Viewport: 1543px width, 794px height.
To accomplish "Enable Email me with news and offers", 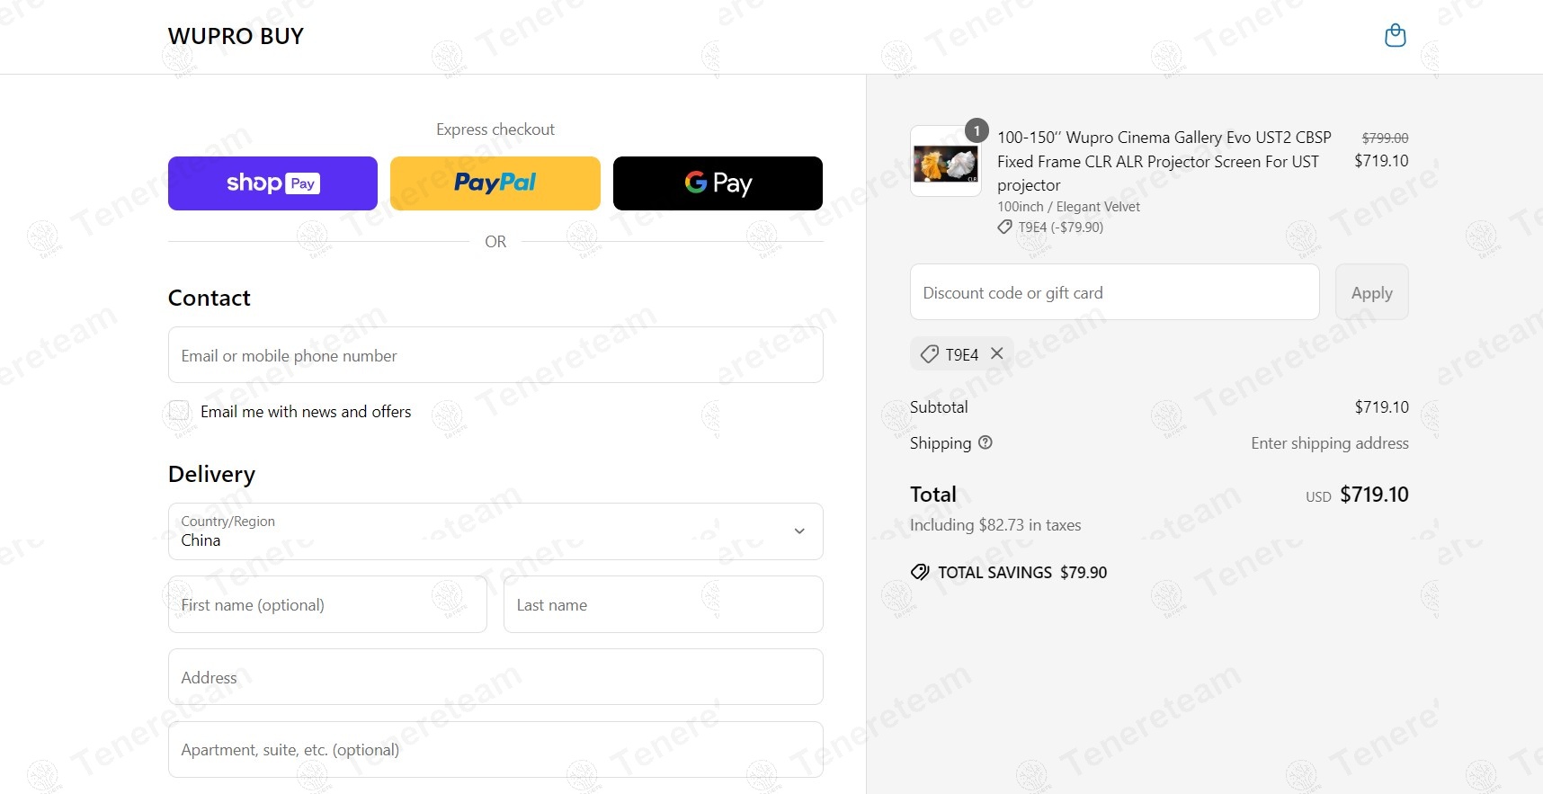I will coord(179,411).
